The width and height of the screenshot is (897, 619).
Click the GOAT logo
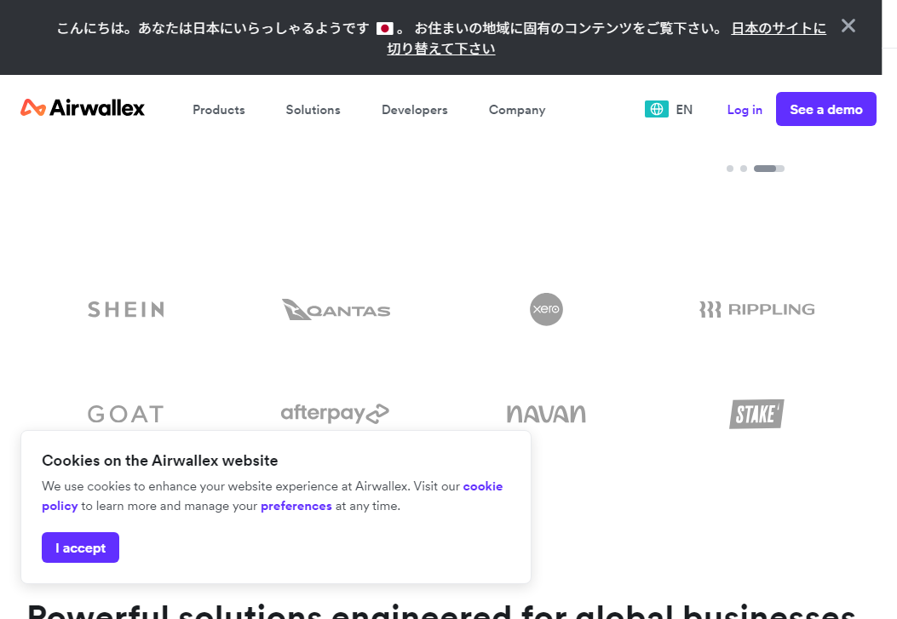coord(126,414)
